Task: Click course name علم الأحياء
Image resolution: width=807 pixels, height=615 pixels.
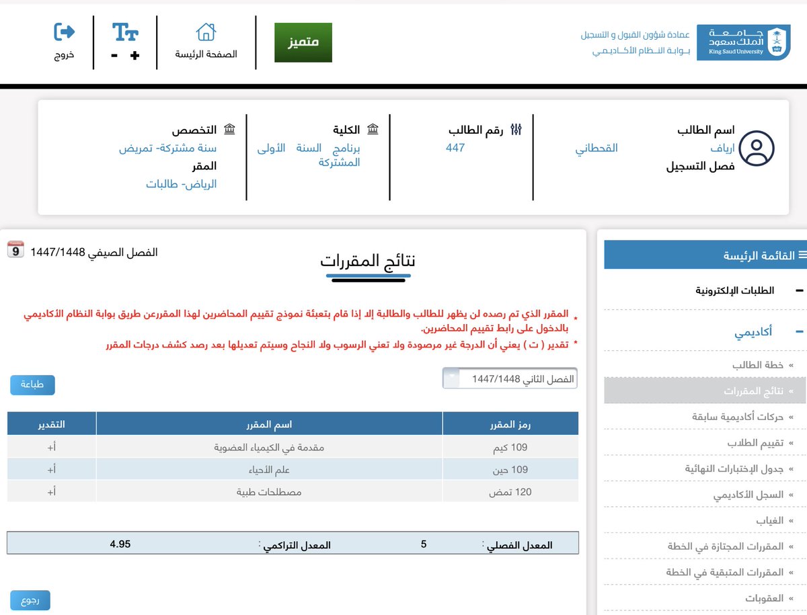Action: click(270, 469)
